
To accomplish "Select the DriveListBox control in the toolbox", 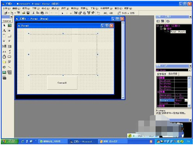I will 10,57.
